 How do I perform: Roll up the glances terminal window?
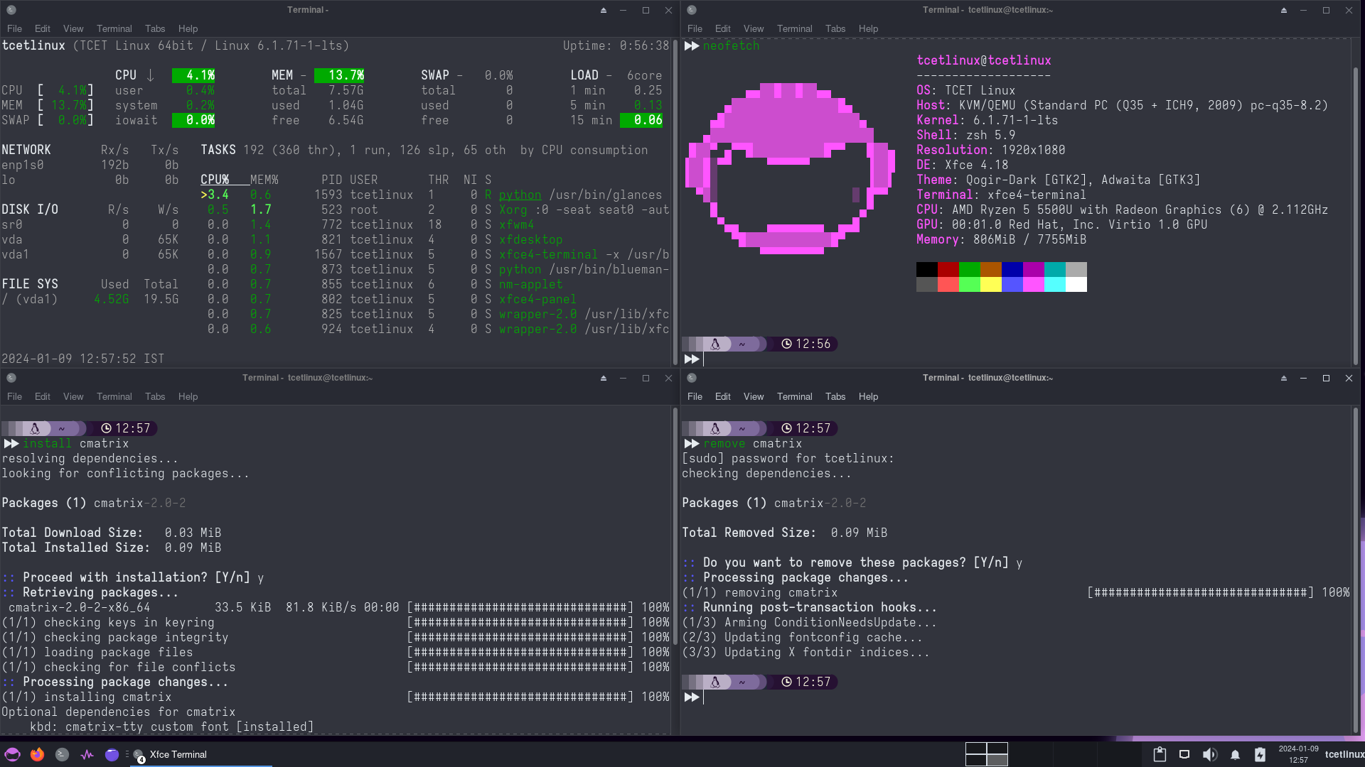coord(603,10)
